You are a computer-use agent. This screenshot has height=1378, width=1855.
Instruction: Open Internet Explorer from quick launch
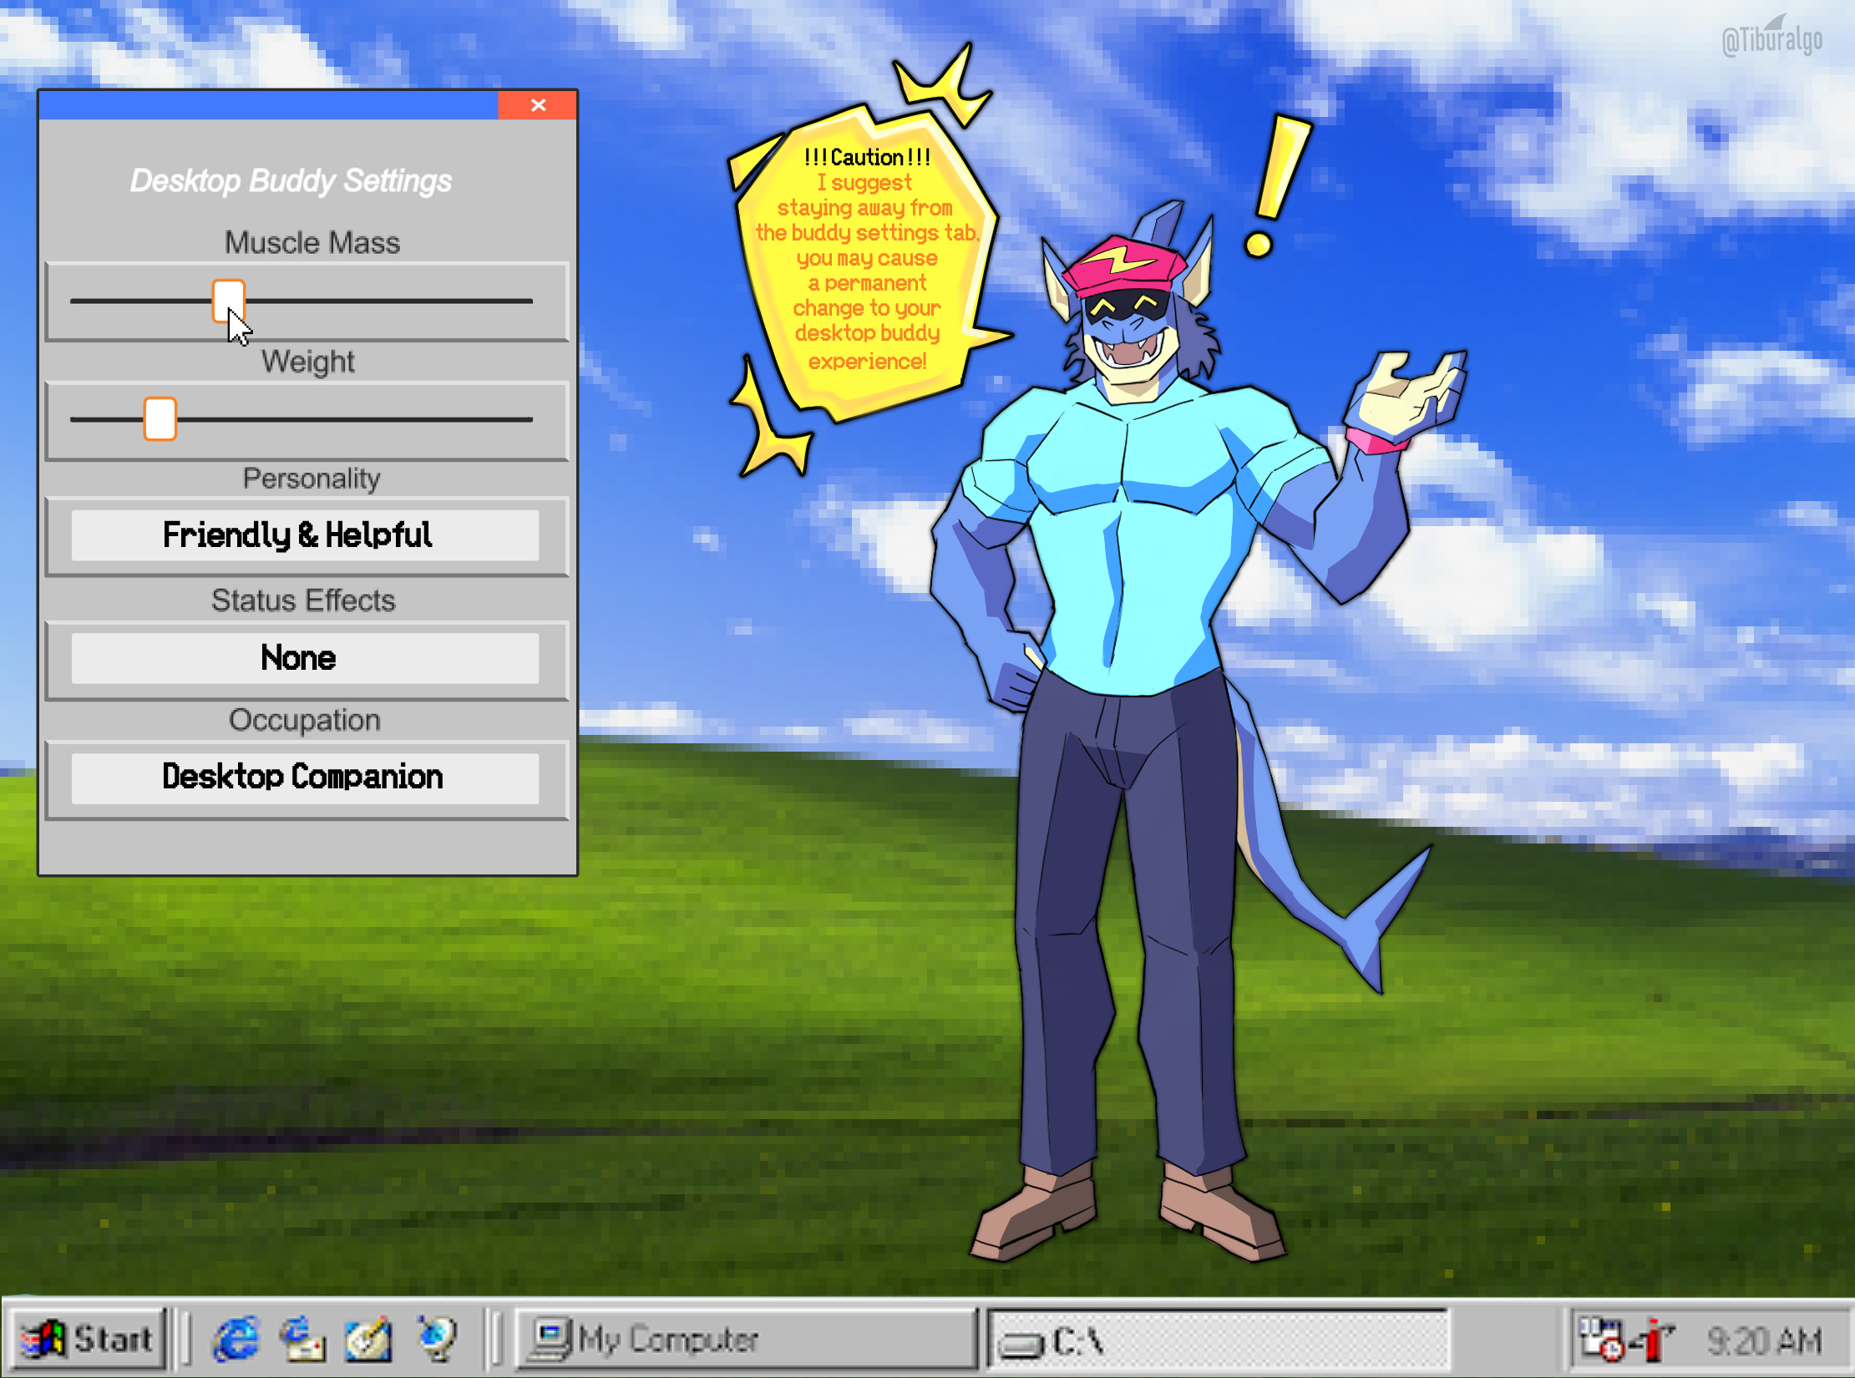coord(236,1339)
